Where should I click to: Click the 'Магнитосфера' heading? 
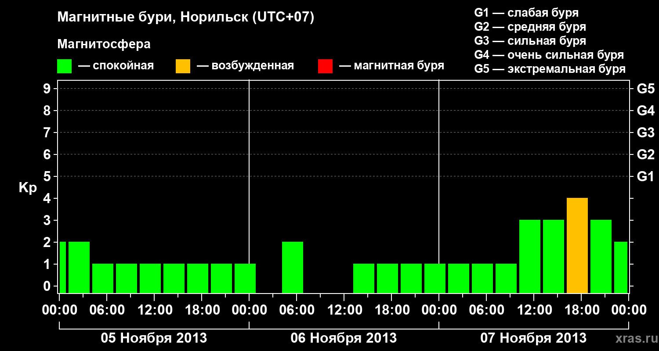(104, 44)
